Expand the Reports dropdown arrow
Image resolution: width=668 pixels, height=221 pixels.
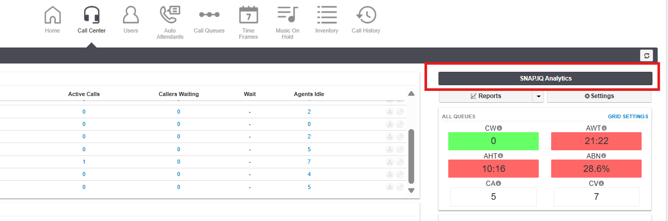click(x=538, y=96)
